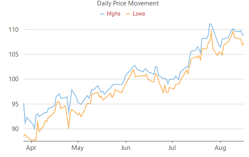249x157 pixels.
Task: Click the Highs line peak above 110 in late July
Action: pos(210,24)
